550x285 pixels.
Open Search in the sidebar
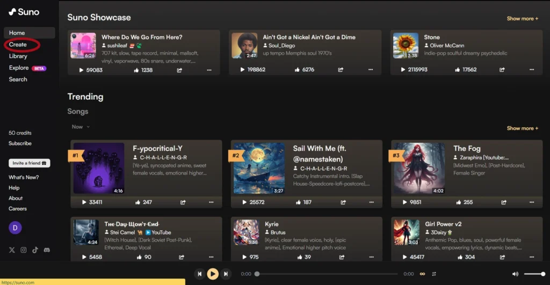(x=18, y=79)
